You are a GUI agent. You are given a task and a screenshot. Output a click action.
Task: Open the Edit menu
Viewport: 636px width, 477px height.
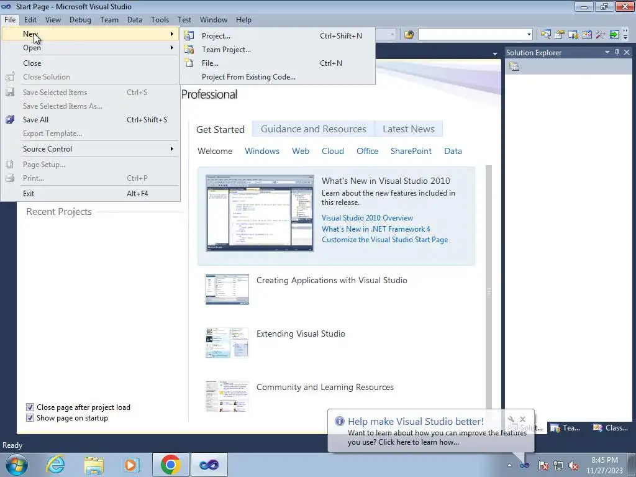pos(30,19)
